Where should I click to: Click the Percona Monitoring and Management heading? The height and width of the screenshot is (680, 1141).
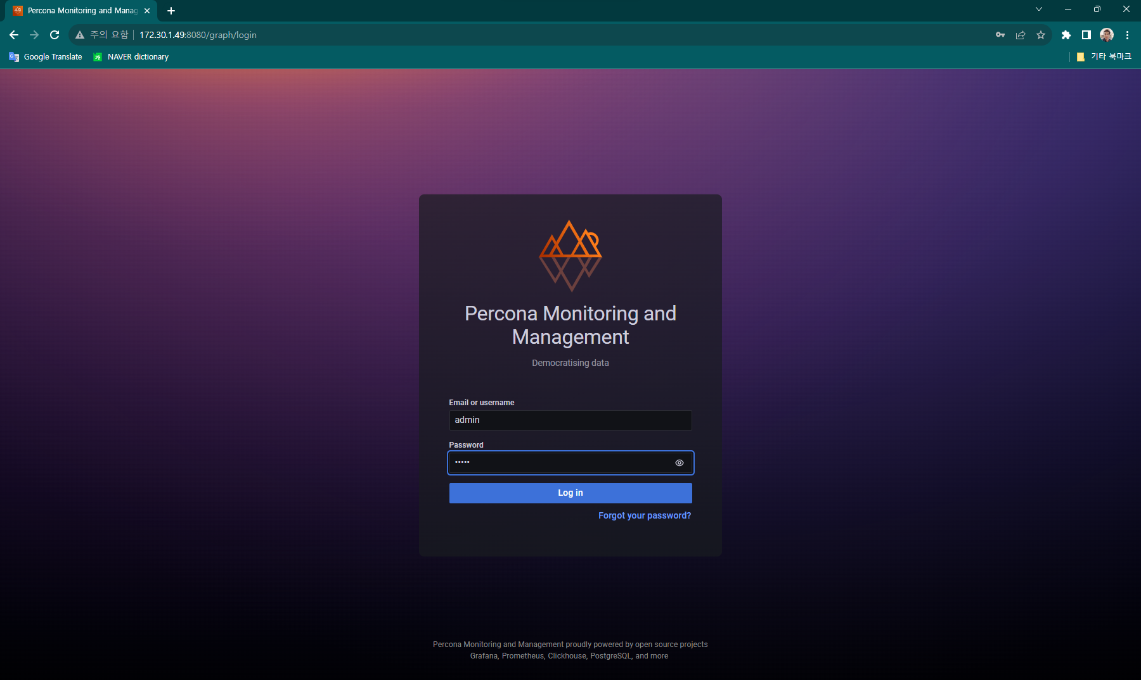tap(570, 325)
